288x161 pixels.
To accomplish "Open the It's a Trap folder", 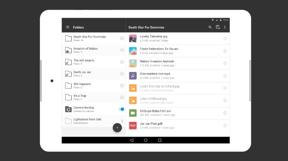I will (x=94, y=97).
